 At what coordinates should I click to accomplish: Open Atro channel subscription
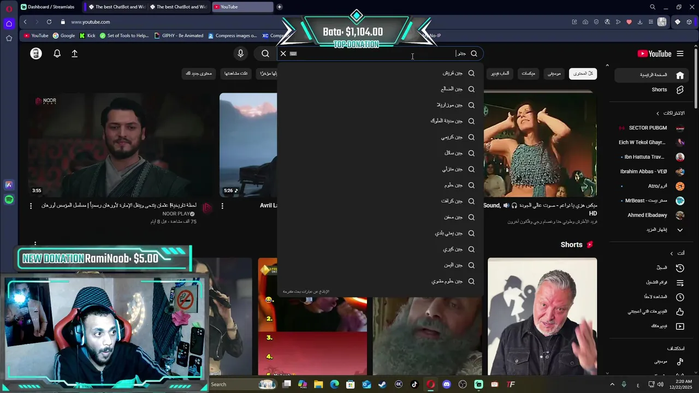click(x=651, y=186)
